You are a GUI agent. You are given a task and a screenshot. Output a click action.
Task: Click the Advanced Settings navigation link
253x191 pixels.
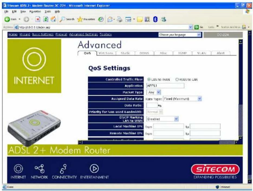coord(83,34)
